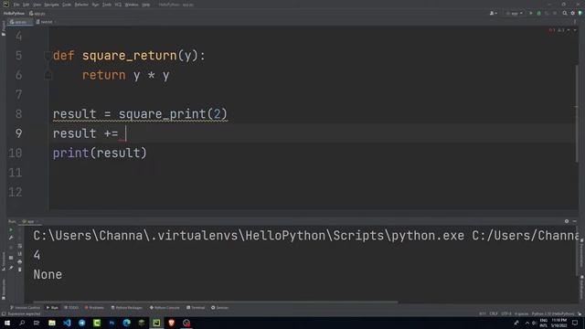This screenshot has width=585, height=329.
Task: Click 'square_print(2)' on line 8
Action: pyautogui.click(x=173, y=114)
